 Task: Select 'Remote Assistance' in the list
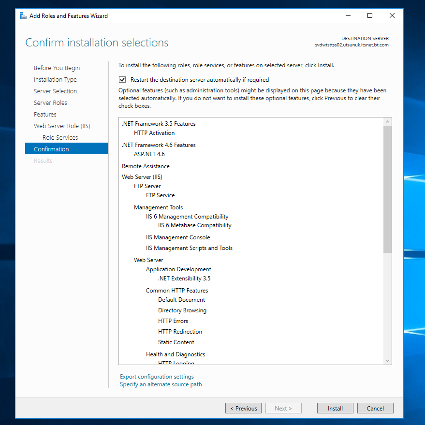click(x=146, y=166)
